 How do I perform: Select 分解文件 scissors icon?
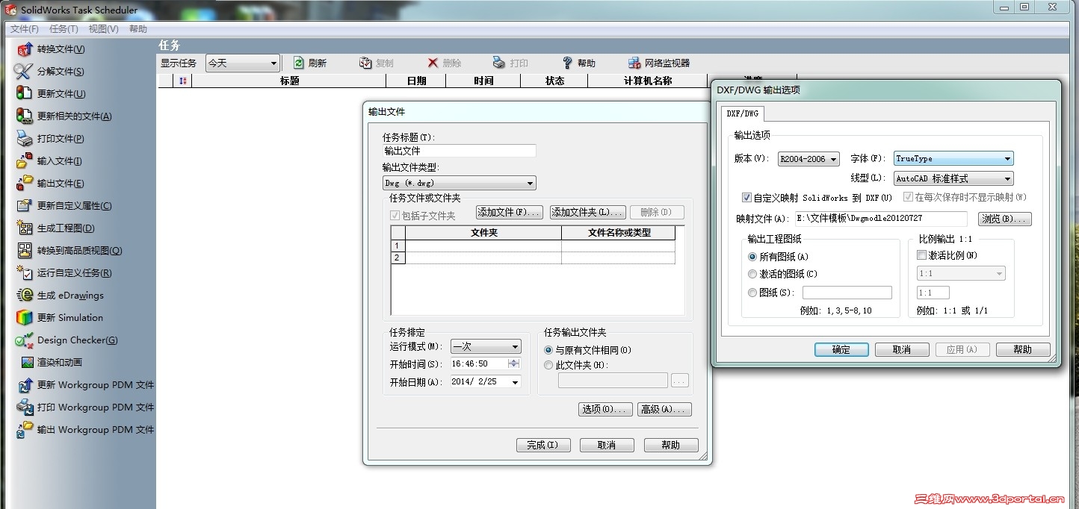click(x=25, y=72)
